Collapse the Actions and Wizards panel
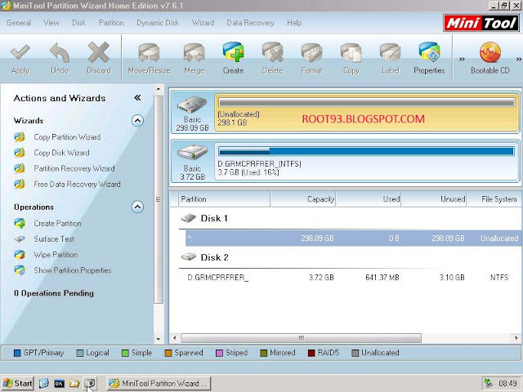523x392 pixels. pyautogui.click(x=137, y=98)
